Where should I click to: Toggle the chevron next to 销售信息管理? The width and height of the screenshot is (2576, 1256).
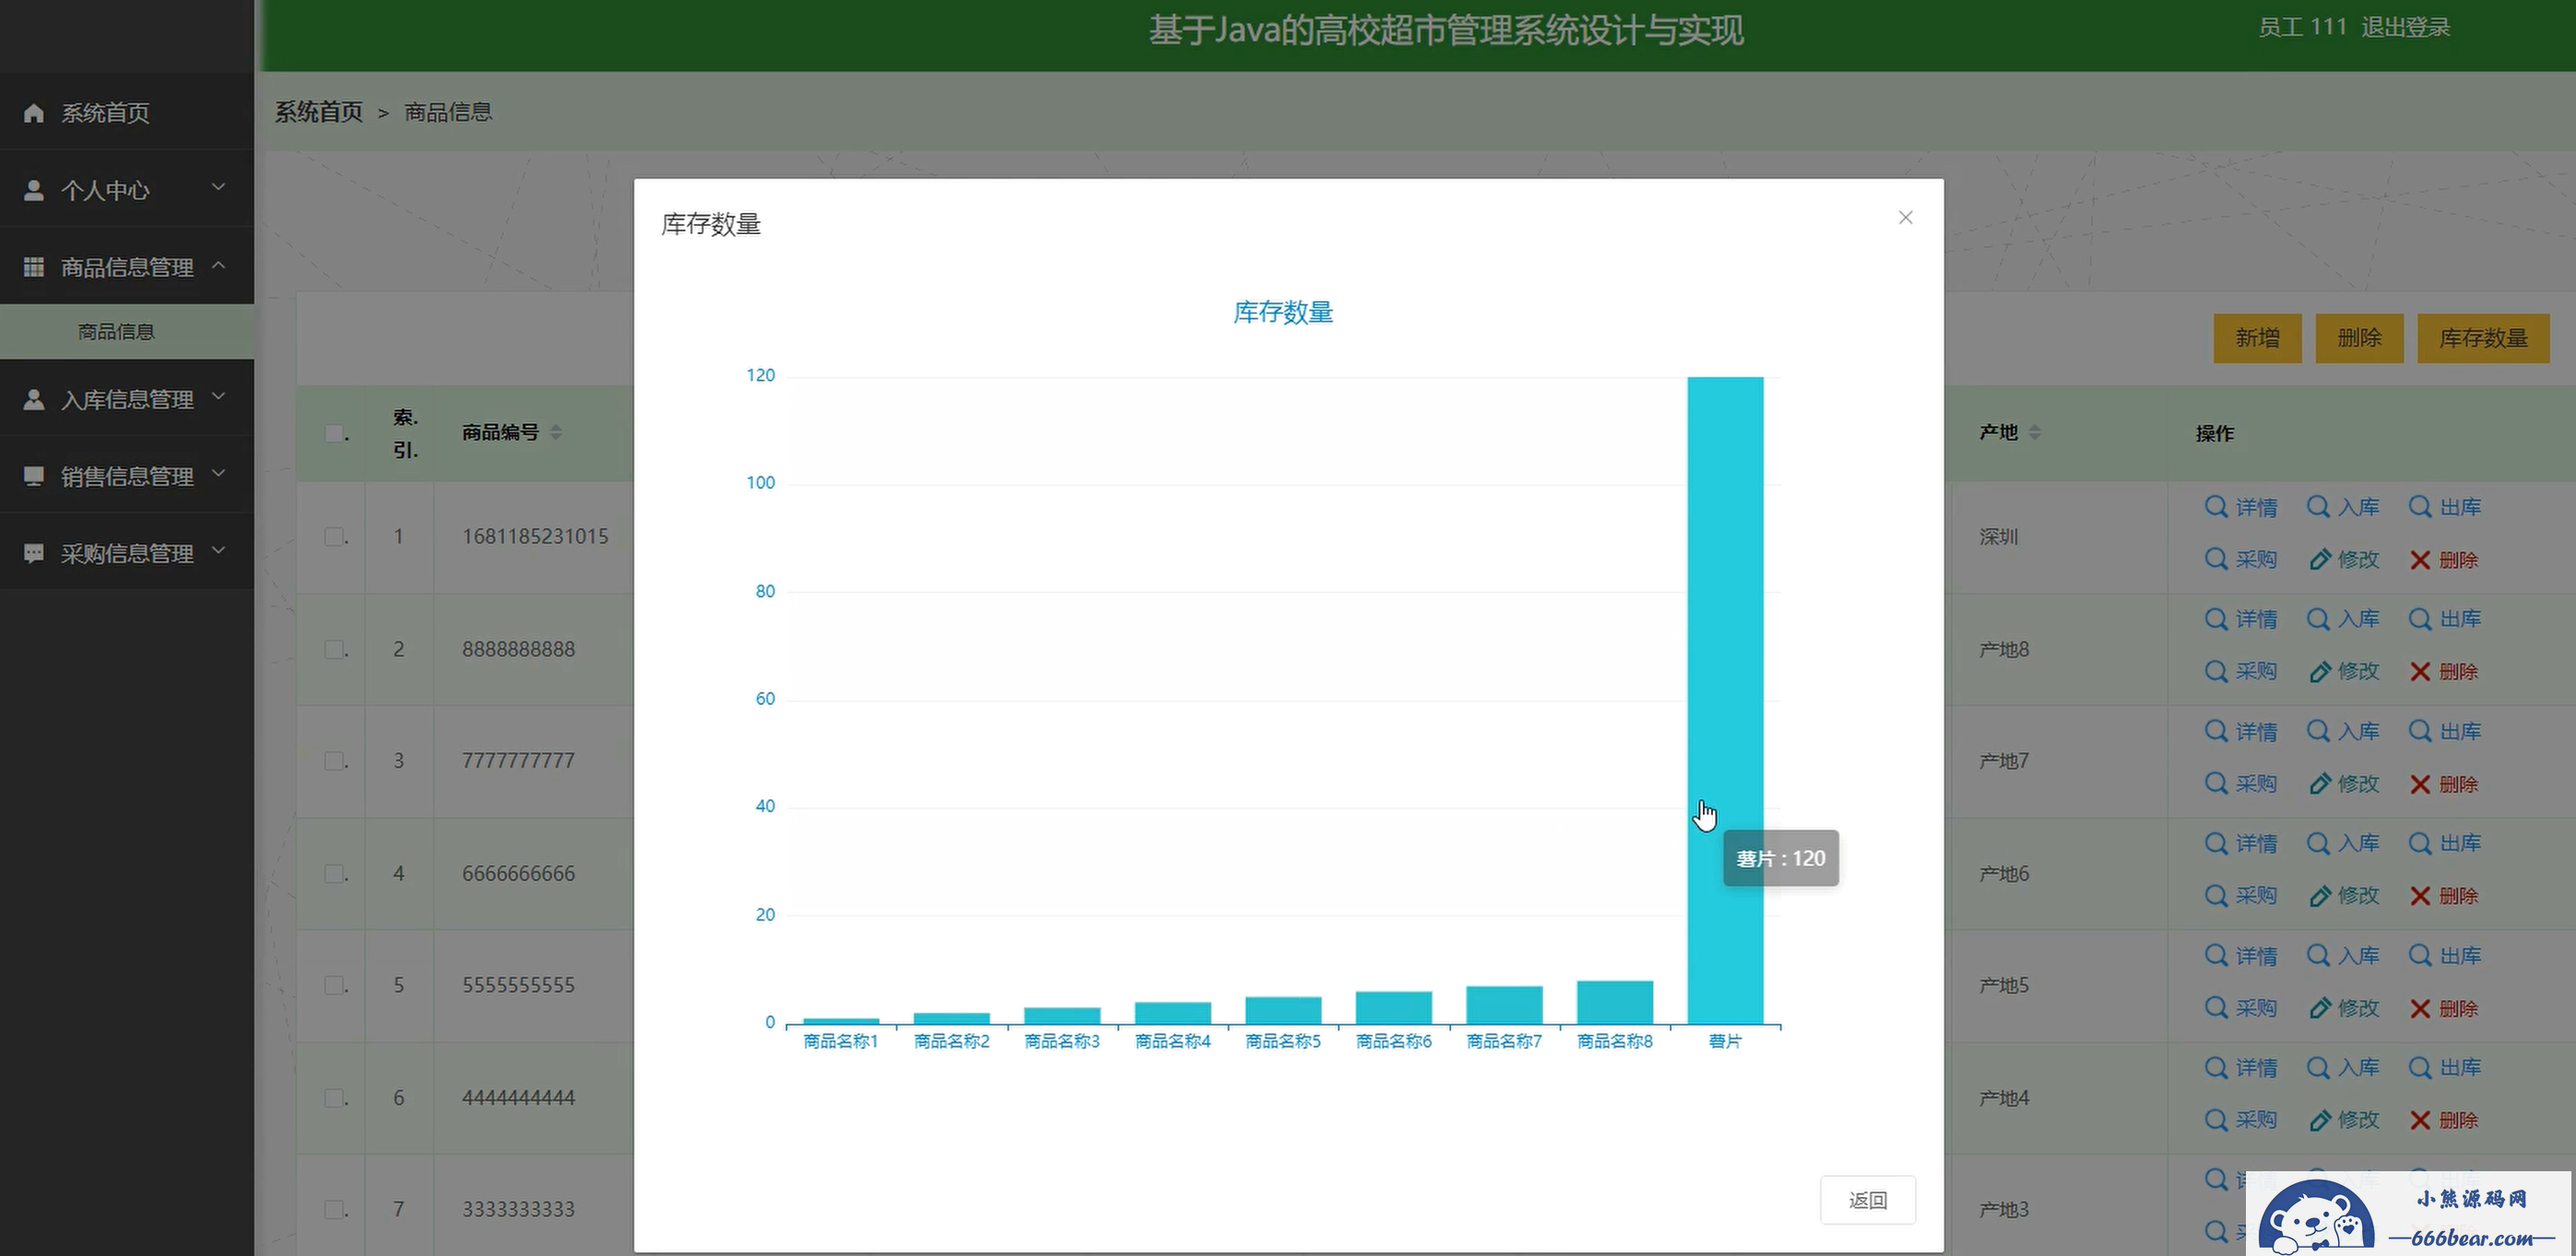click(x=218, y=474)
